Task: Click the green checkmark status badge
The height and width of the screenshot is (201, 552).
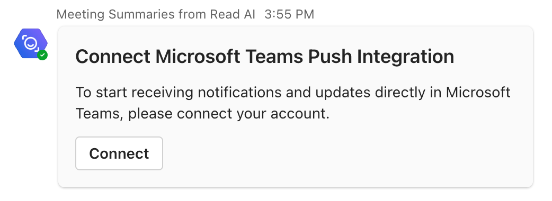Action: (x=42, y=55)
